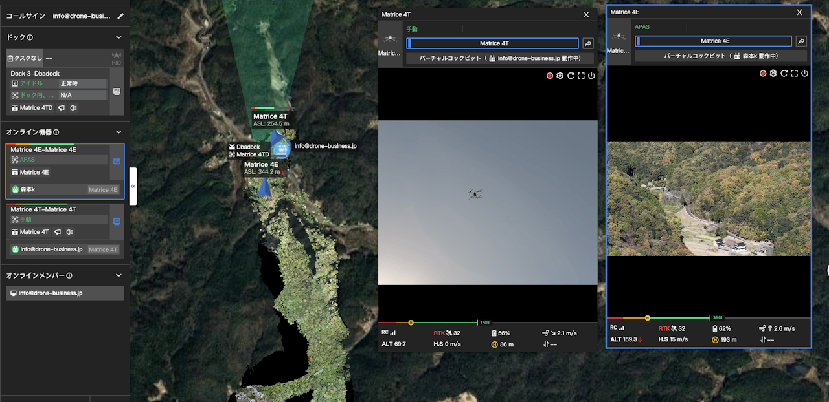Toggle the light icon in the Matrice 4T device row

69,232
